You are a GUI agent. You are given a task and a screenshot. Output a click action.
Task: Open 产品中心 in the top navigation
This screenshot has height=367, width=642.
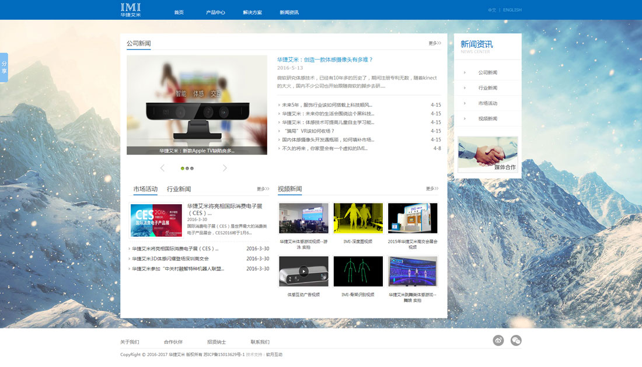(x=215, y=12)
